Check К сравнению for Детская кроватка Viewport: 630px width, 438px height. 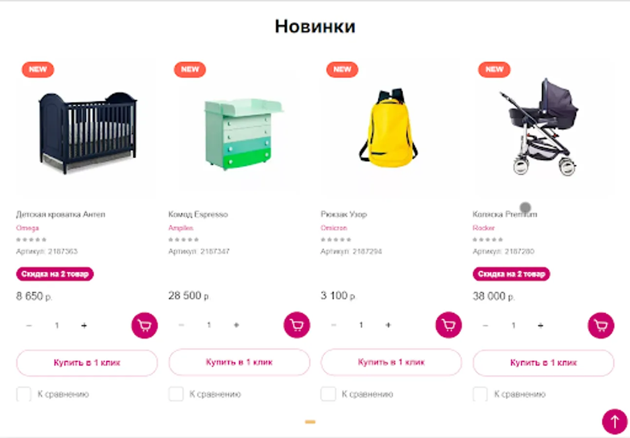coord(24,394)
